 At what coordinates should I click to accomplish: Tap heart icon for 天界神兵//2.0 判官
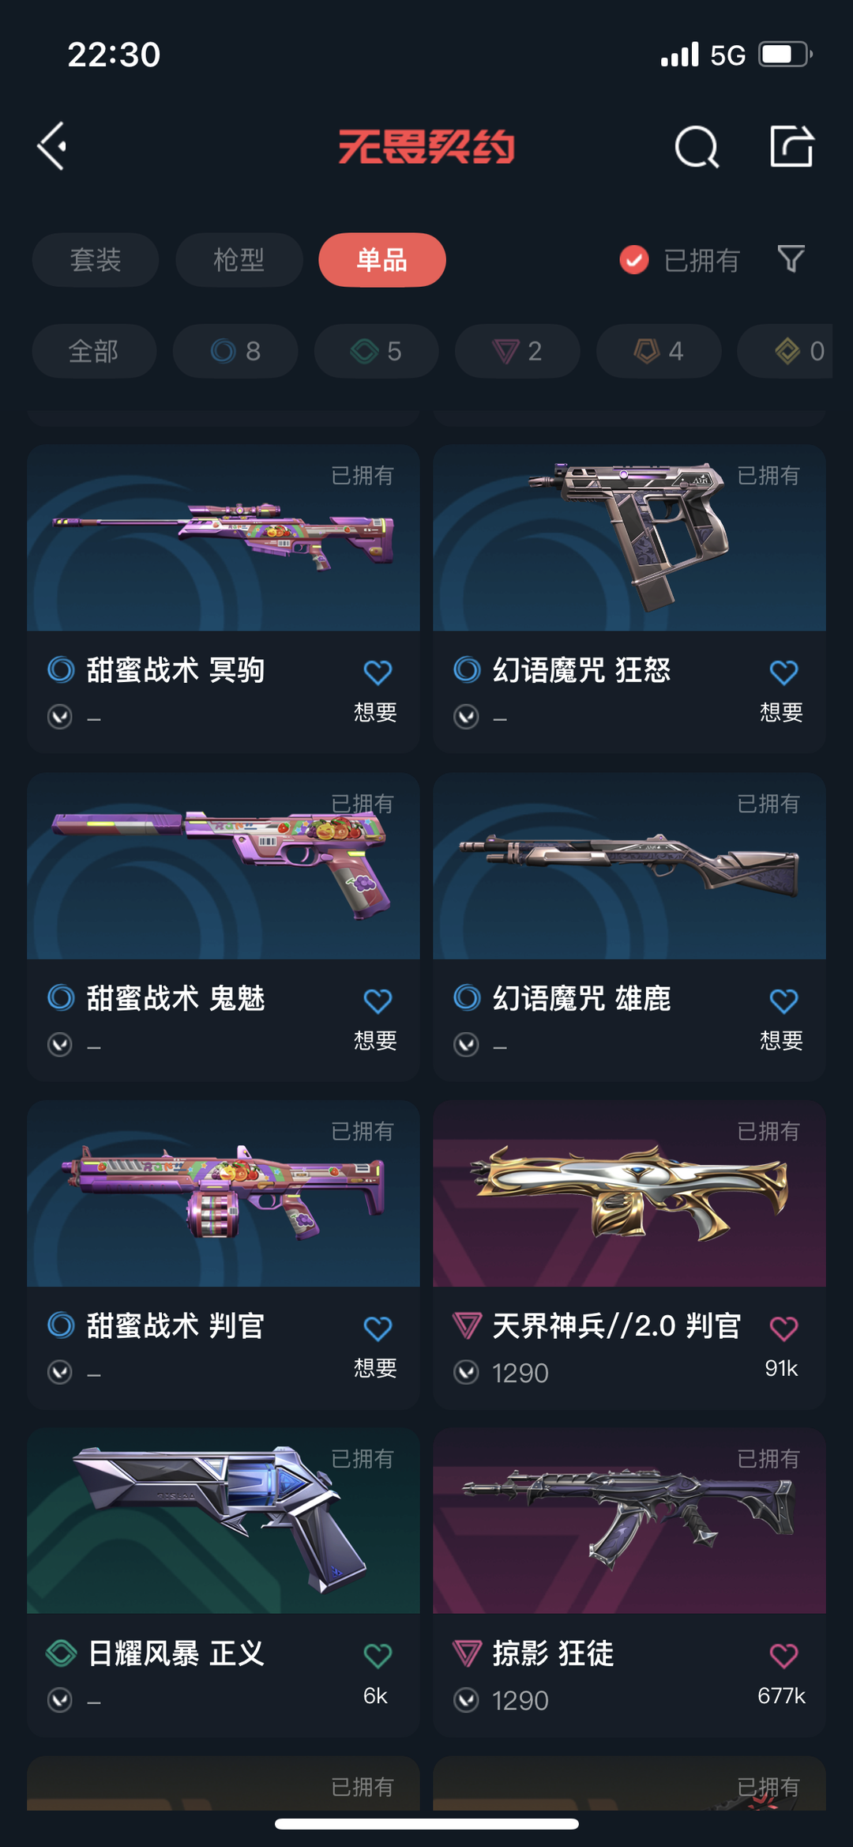pyautogui.click(x=783, y=1329)
